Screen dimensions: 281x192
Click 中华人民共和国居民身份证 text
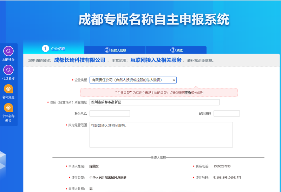pyautogui.click(x=108, y=178)
